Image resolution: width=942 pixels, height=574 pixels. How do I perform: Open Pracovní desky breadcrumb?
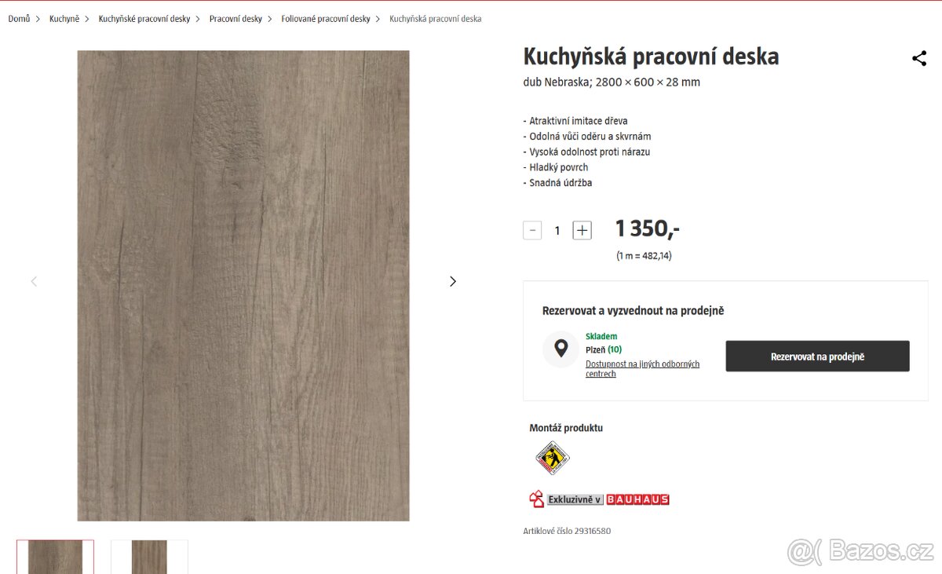(235, 19)
